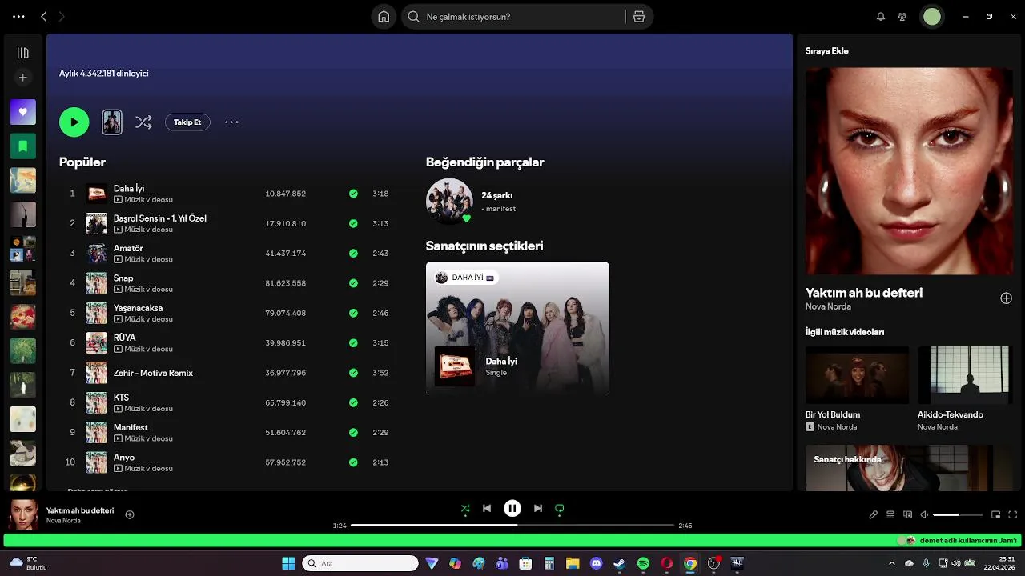The image size is (1025, 576).
Task: Open Discord from taskbar
Action: tap(596, 563)
